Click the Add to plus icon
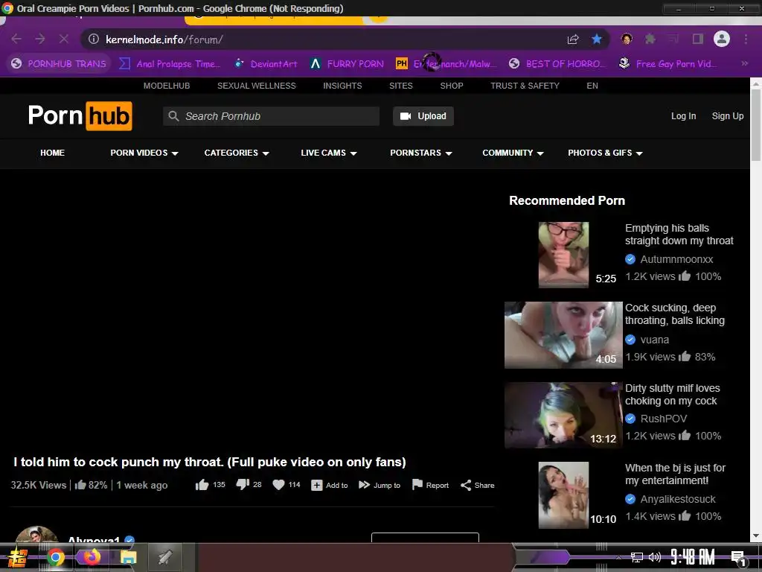762x572 pixels. pyautogui.click(x=317, y=486)
